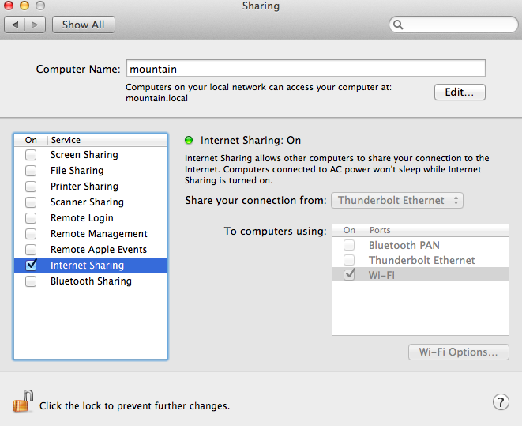Open Wi-Fi Options... button
Viewport: 522px width, 426px height.
coord(458,352)
